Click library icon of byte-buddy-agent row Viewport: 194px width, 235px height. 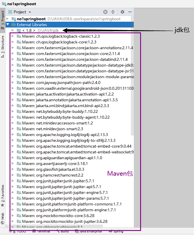tap(19, 117)
